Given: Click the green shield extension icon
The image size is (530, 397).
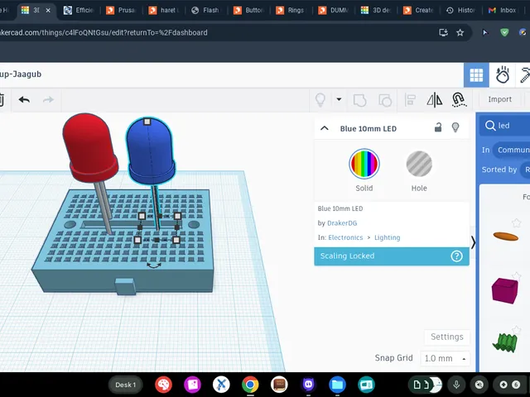Looking at the screenshot, I should point(504,32).
